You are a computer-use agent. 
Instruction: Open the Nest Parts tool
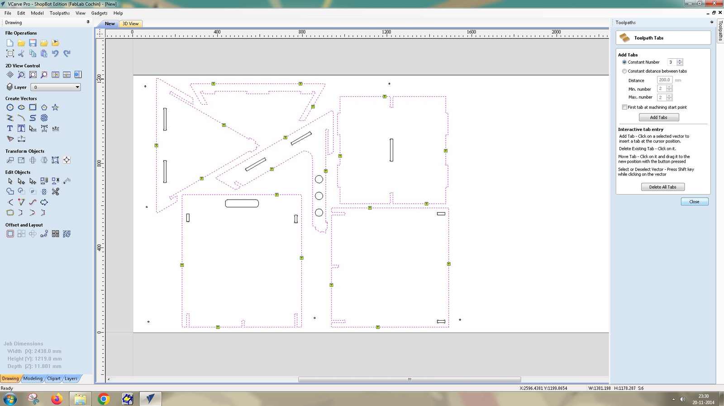[67, 234]
